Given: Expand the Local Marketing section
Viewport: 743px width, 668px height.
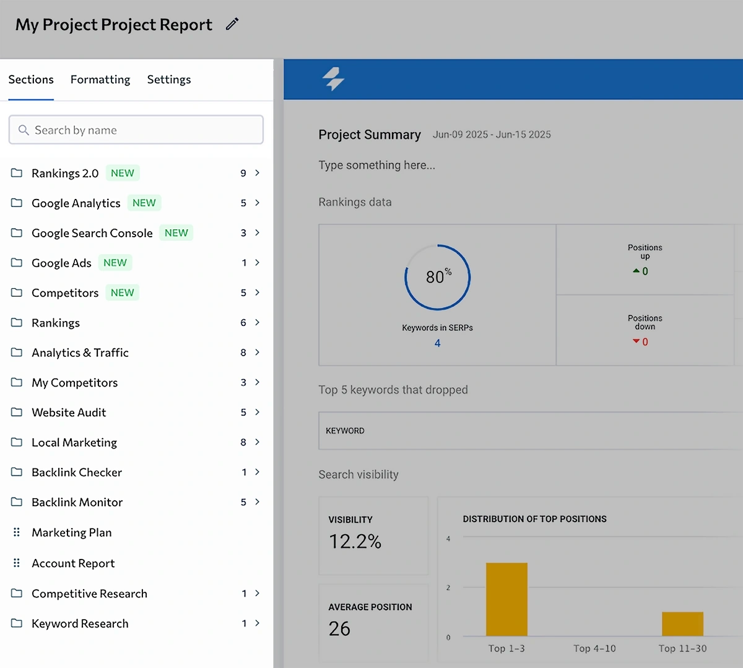Looking at the screenshot, I should (257, 442).
